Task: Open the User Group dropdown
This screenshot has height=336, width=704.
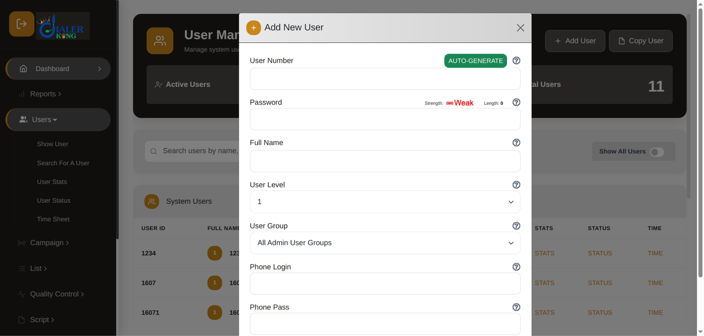Action: tap(385, 243)
